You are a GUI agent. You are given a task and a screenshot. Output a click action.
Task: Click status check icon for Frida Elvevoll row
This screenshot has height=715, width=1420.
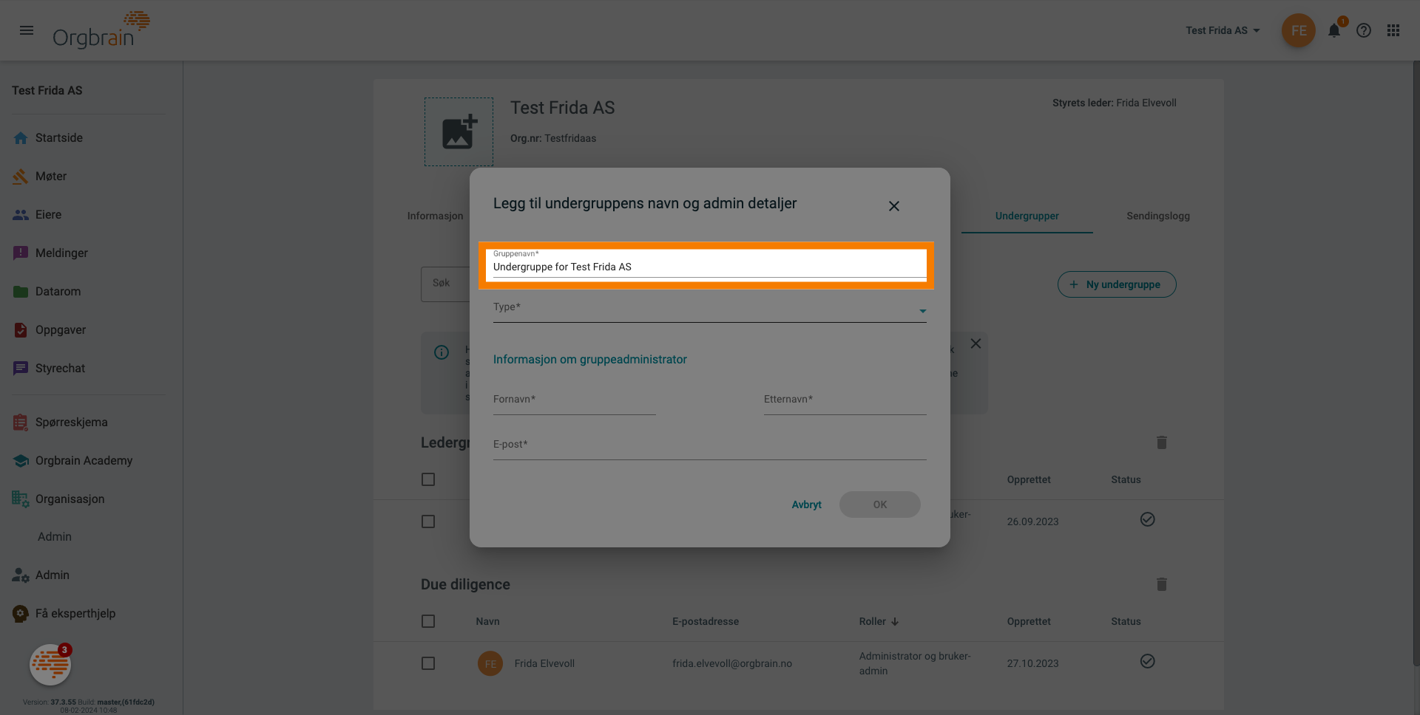(x=1147, y=662)
